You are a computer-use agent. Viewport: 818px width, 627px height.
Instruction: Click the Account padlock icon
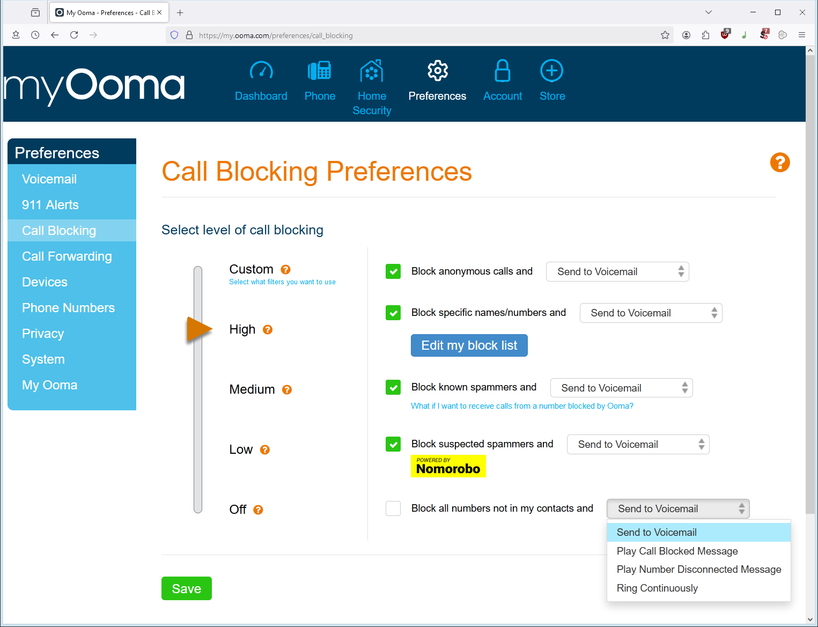tap(503, 71)
